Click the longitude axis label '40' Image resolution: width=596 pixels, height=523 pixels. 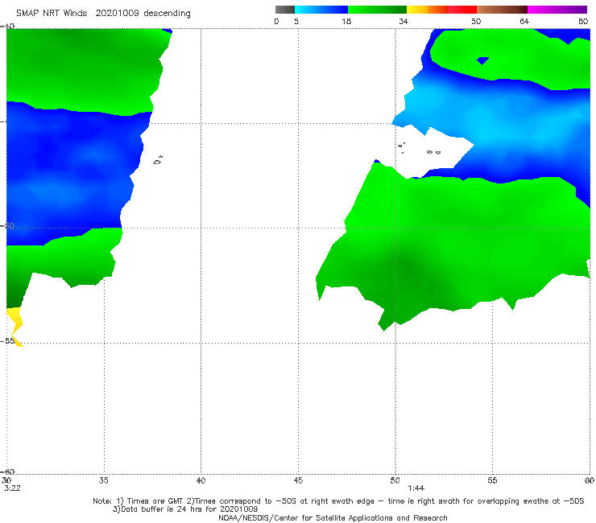[x=201, y=480]
